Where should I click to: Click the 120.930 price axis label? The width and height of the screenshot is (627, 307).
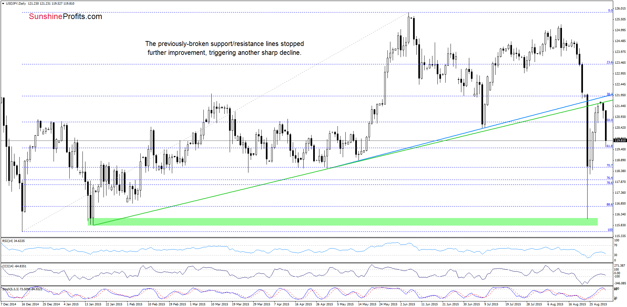tap(620, 117)
